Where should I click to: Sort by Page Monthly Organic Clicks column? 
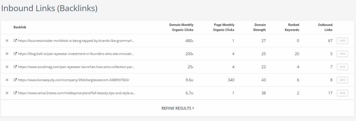[x=223, y=27]
